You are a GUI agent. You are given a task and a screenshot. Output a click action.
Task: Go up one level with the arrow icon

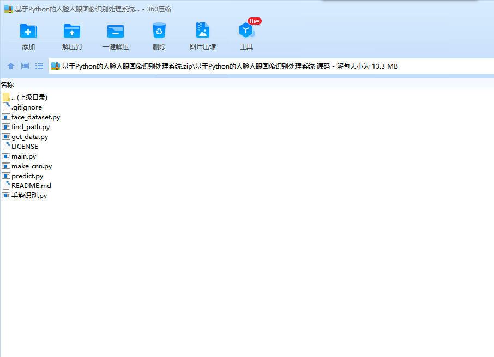pos(11,66)
